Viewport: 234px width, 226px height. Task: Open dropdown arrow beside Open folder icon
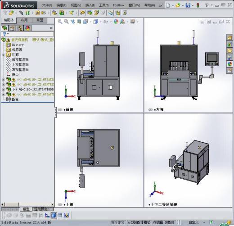click(183, 6)
